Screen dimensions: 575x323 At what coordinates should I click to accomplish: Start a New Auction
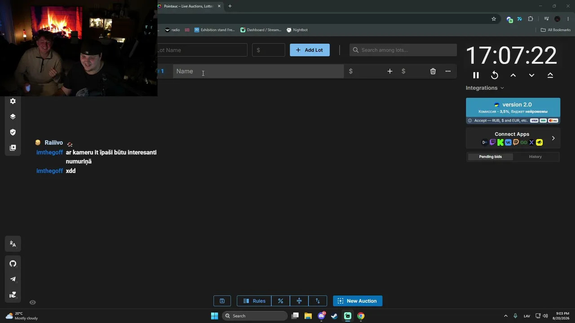(358, 301)
